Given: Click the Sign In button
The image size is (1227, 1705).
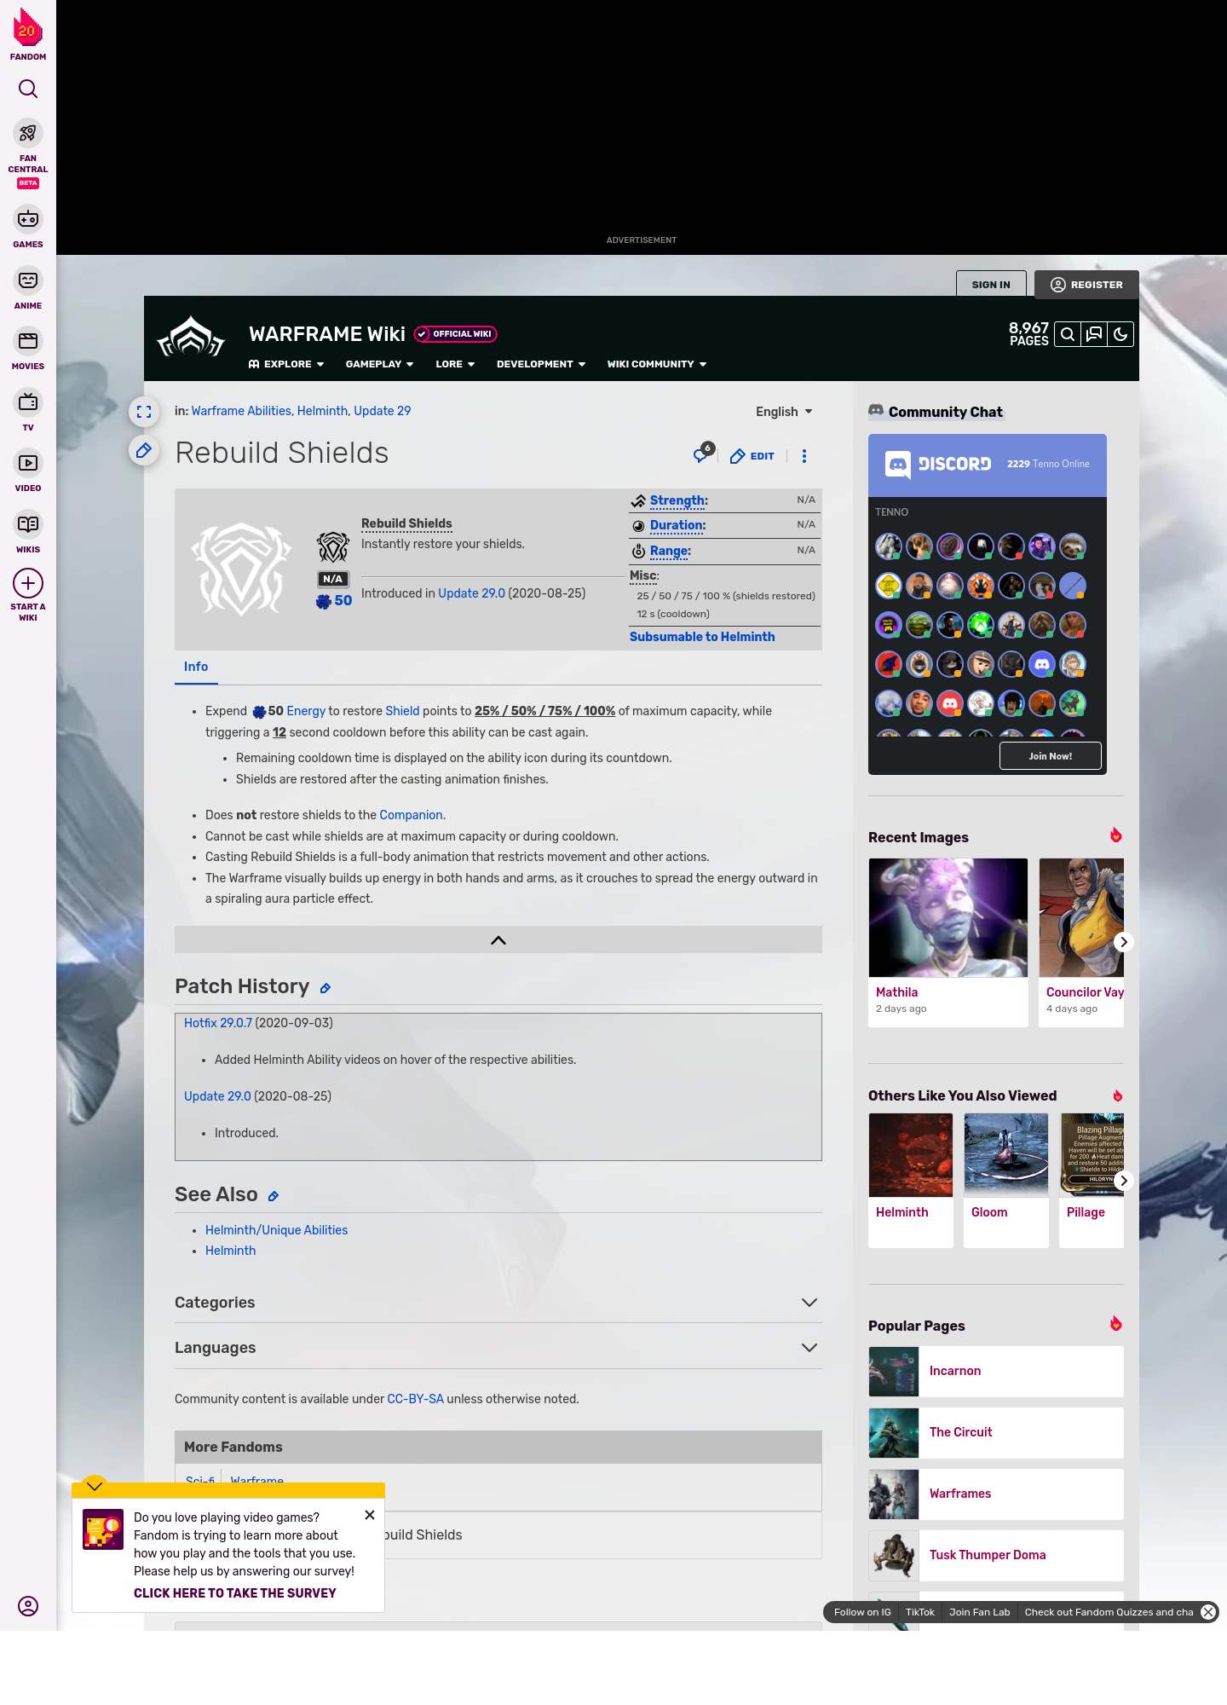Looking at the screenshot, I should click(x=991, y=285).
